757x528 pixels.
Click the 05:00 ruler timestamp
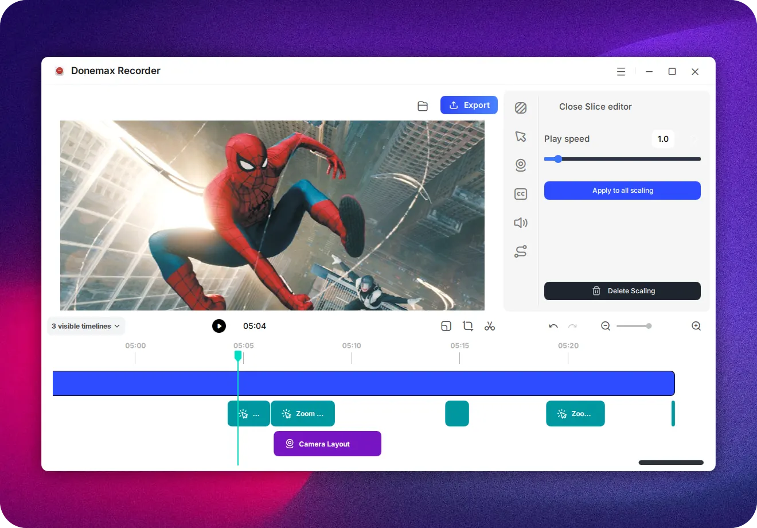click(x=135, y=345)
